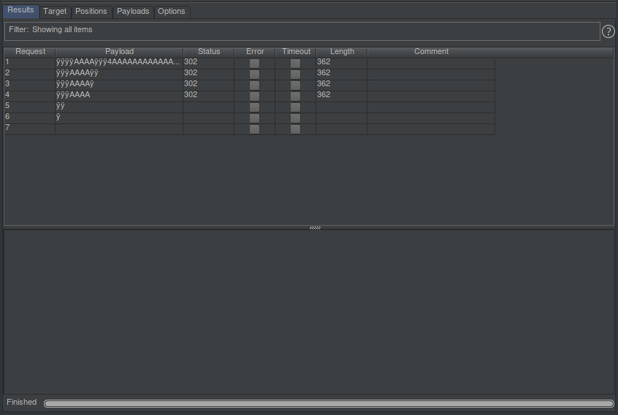Expand the filter bar showing all items
Image resolution: width=618 pixels, height=415 pixels.
coord(301,31)
